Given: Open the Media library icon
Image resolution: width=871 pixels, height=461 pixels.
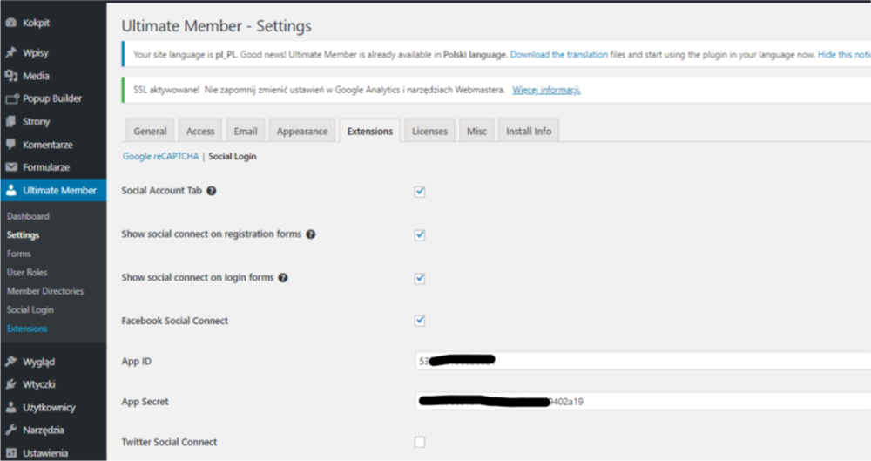Looking at the screenshot, I should pyautogui.click(x=11, y=76).
